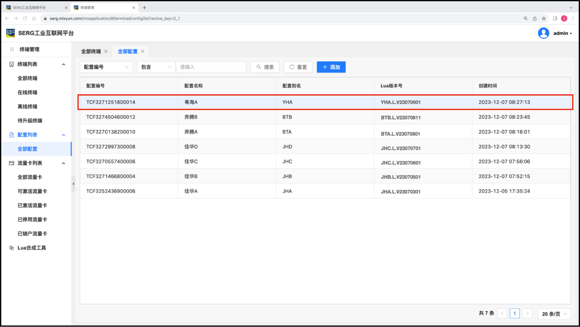Open the browser zoom magnifier icon
The width and height of the screenshot is (580, 327).
tap(526, 18)
